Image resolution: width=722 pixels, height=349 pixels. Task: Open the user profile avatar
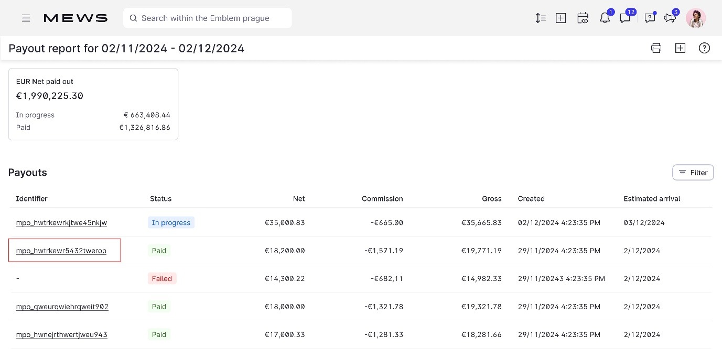pyautogui.click(x=696, y=18)
